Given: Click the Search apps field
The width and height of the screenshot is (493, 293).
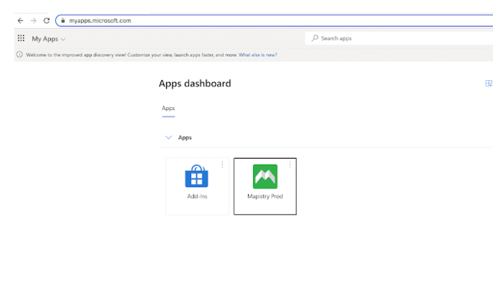Looking at the screenshot, I should 399,38.
